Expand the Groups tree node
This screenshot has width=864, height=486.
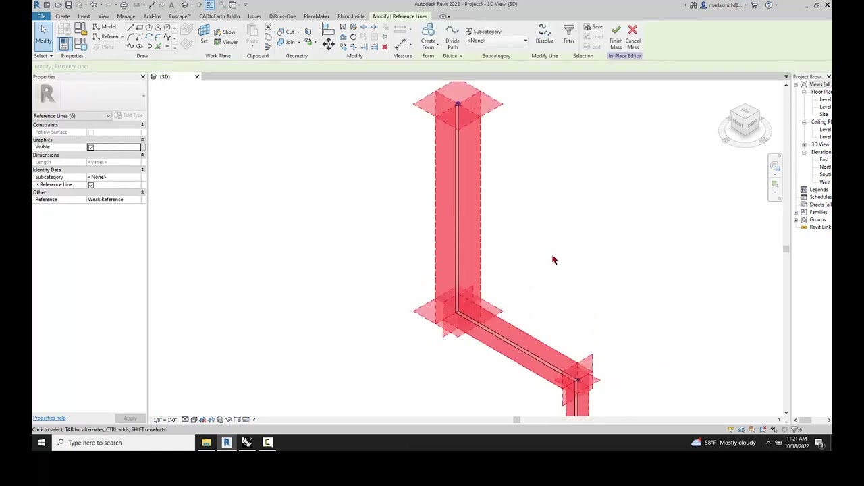pyautogui.click(x=796, y=220)
